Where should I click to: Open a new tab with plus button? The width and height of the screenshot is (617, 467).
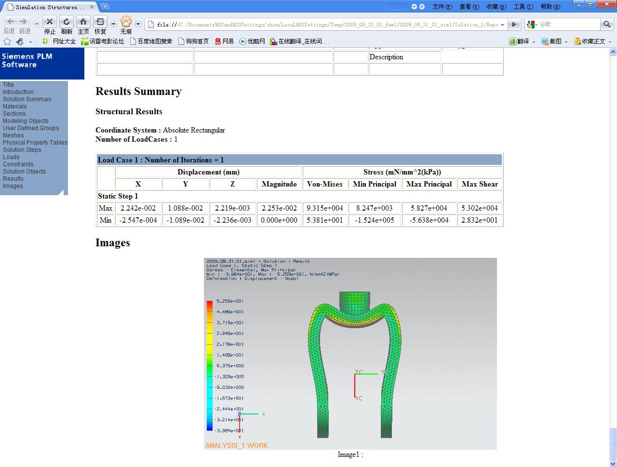click(105, 6)
